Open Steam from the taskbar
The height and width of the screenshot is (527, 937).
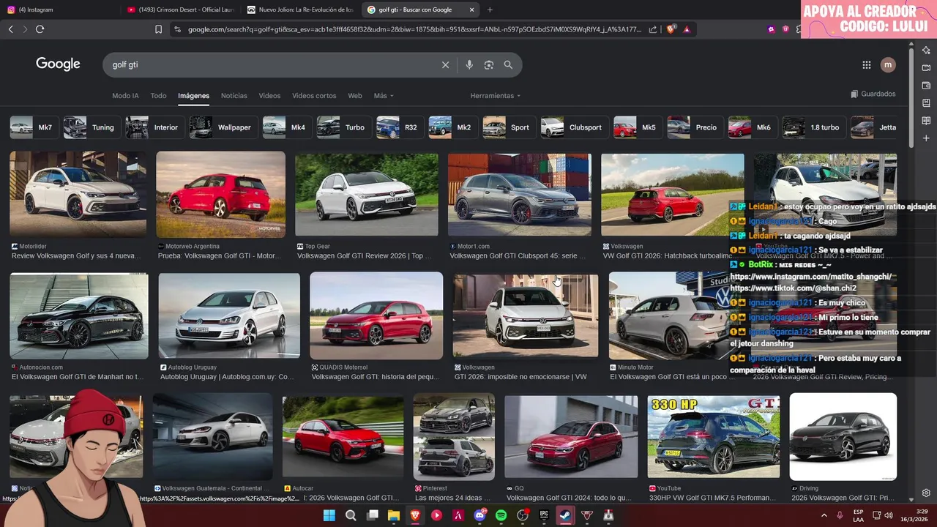[565, 515]
